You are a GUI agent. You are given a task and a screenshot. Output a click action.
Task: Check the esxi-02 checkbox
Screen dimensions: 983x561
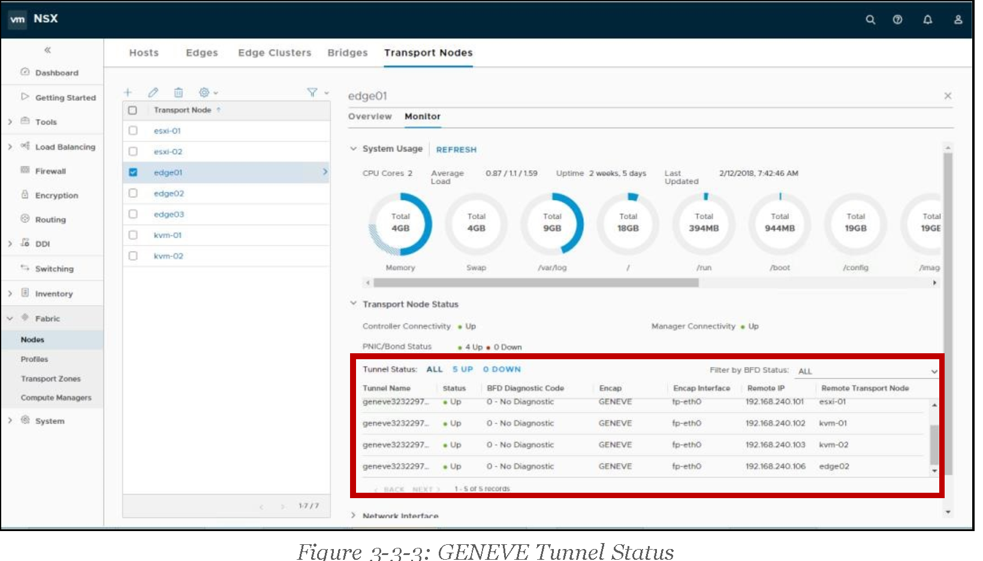click(x=133, y=151)
